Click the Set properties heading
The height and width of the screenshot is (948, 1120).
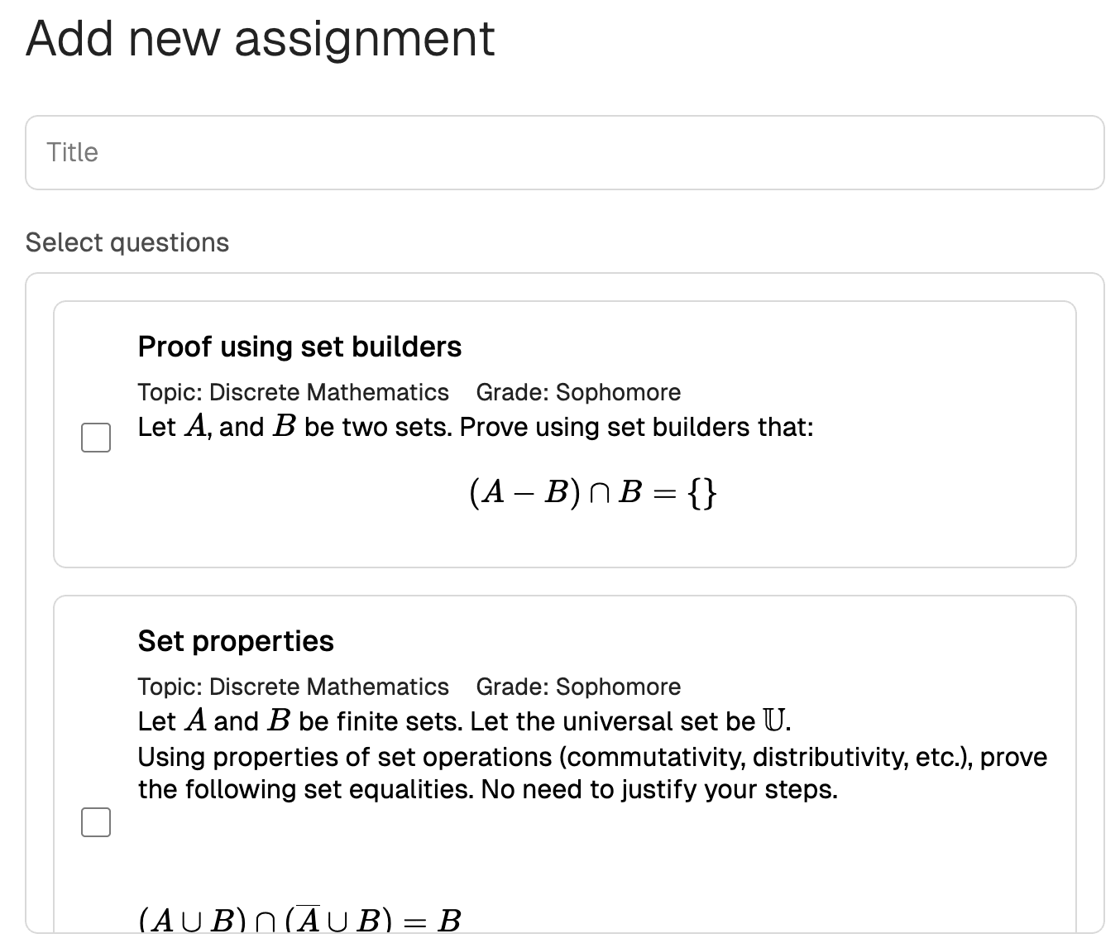pos(236,641)
